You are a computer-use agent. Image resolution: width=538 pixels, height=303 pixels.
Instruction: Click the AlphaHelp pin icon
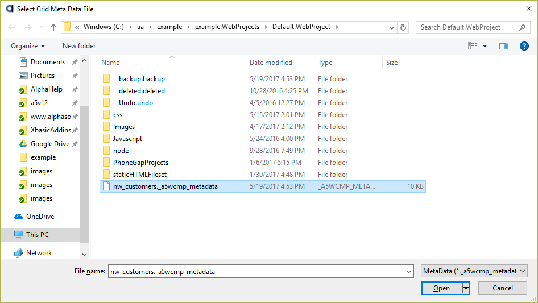(x=75, y=89)
